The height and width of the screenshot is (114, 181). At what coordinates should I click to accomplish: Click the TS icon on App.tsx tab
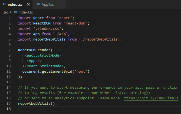38,4
